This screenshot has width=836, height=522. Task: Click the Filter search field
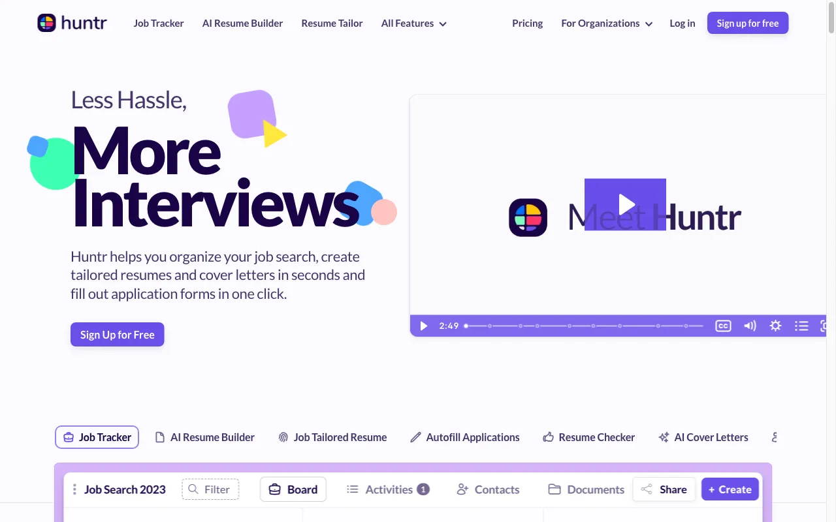tap(210, 489)
